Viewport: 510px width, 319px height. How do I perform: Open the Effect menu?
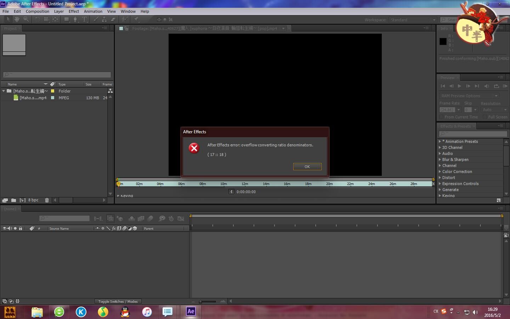click(x=74, y=11)
